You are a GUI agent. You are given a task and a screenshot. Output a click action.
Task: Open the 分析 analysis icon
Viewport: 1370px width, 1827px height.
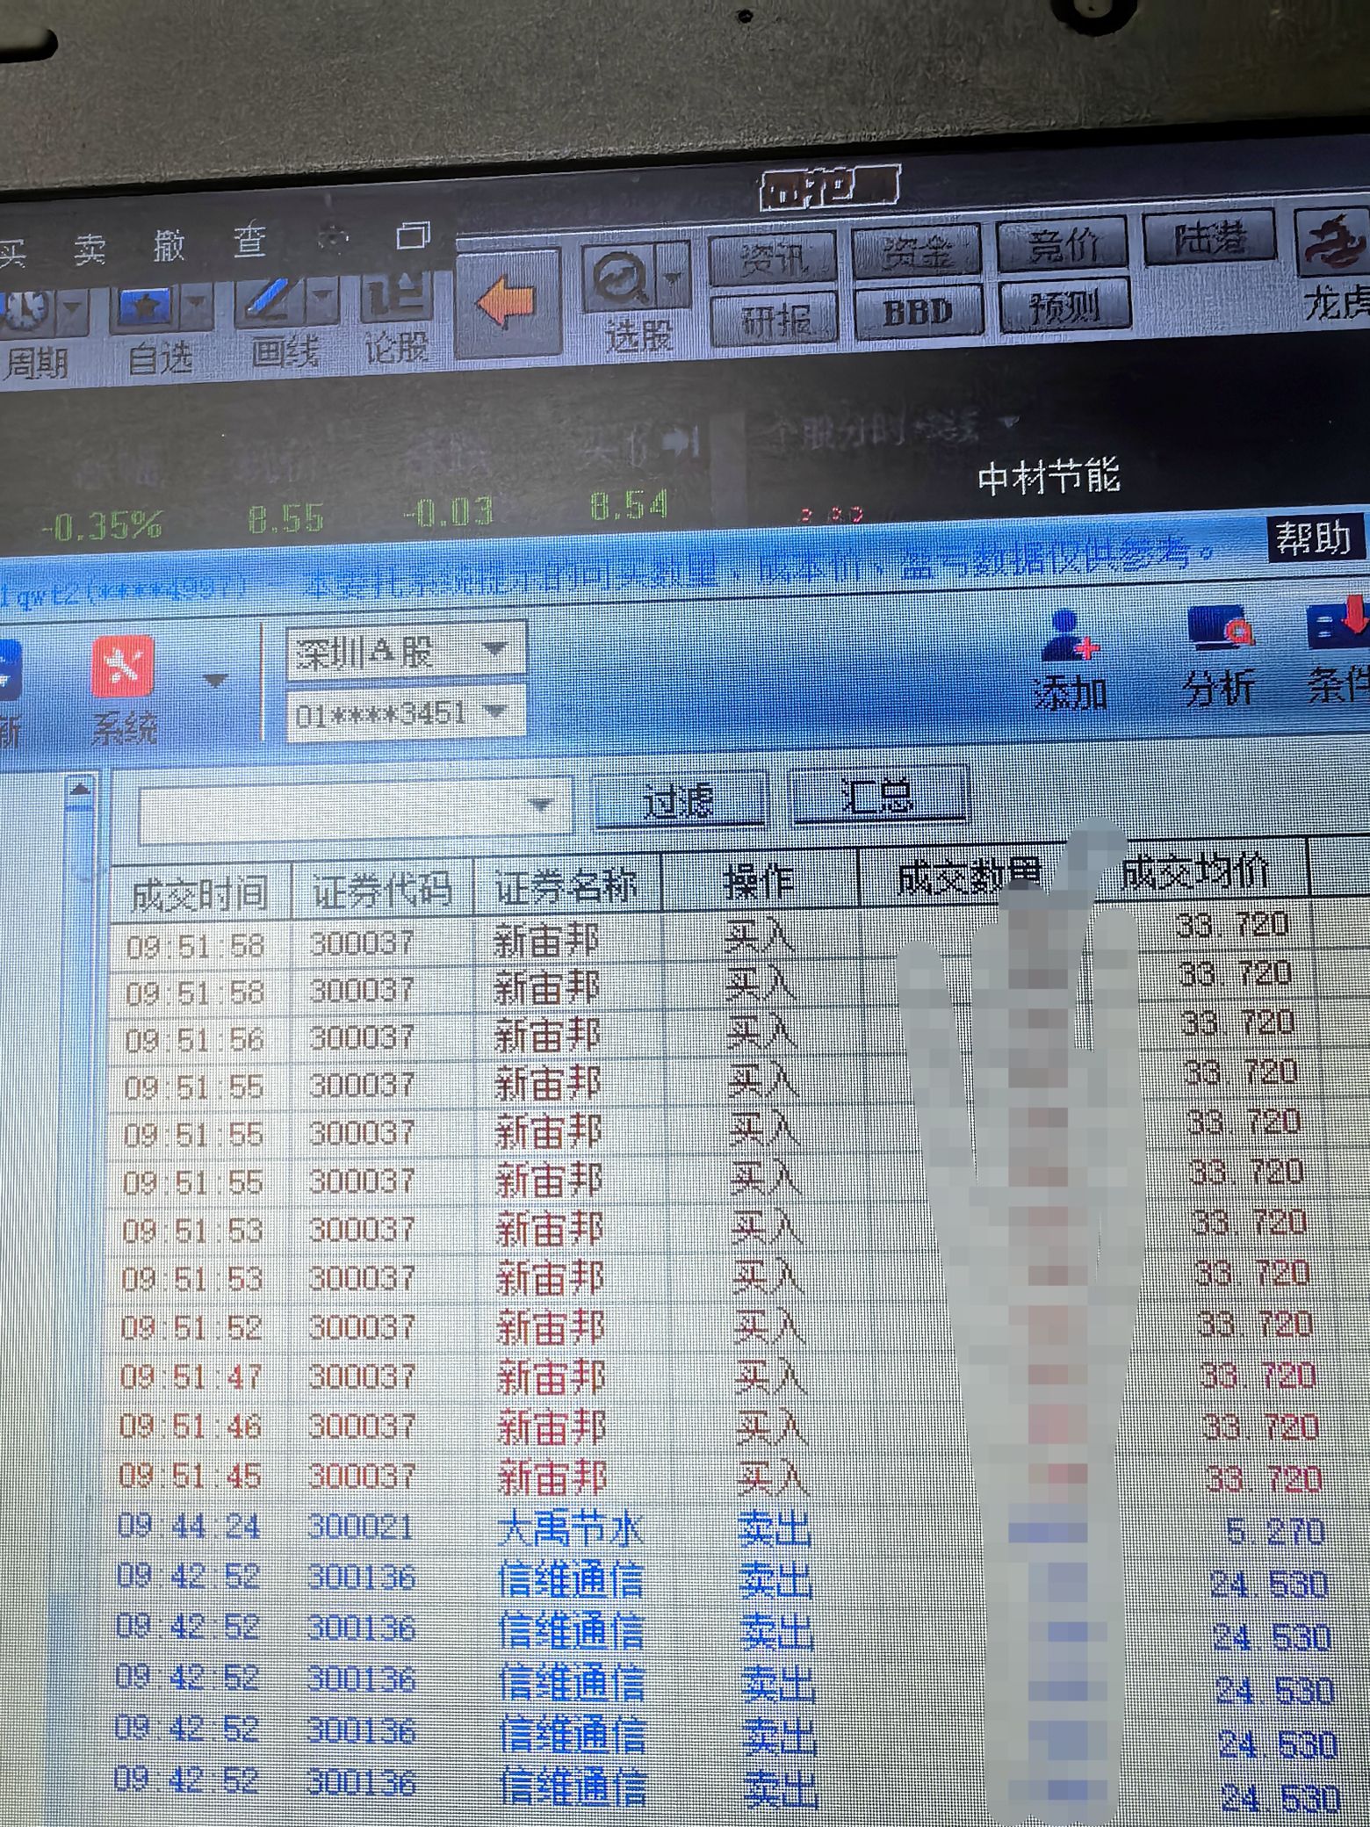tap(1221, 628)
